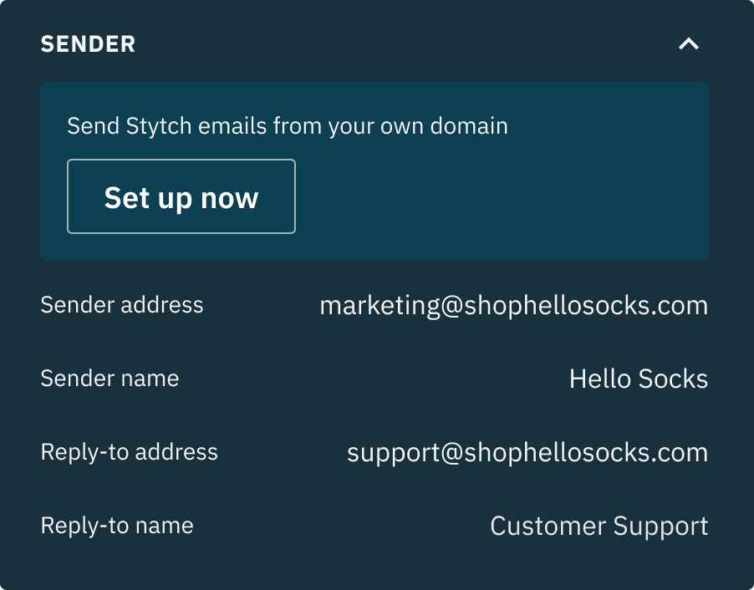
Task: Click empty banner area beside Set up now
Action: (500, 197)
